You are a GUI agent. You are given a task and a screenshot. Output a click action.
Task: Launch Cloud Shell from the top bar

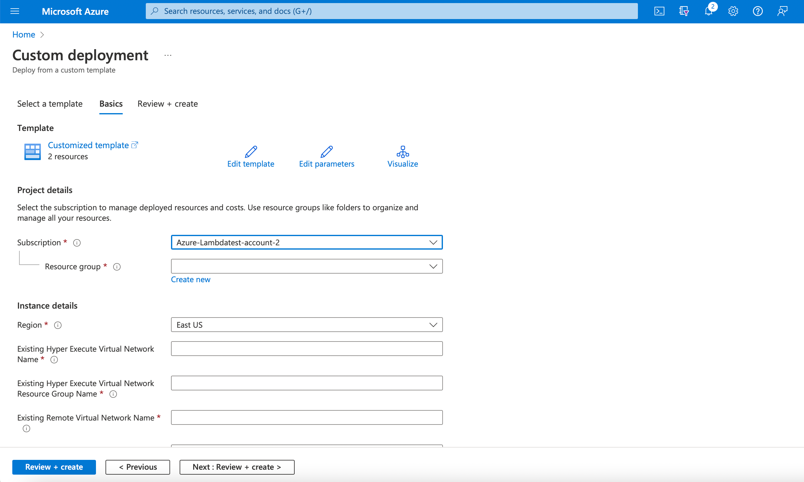[659, 11]
